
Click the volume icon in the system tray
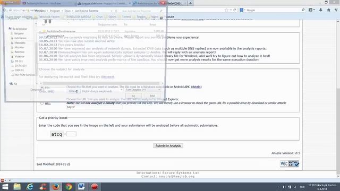click(284, 187)
